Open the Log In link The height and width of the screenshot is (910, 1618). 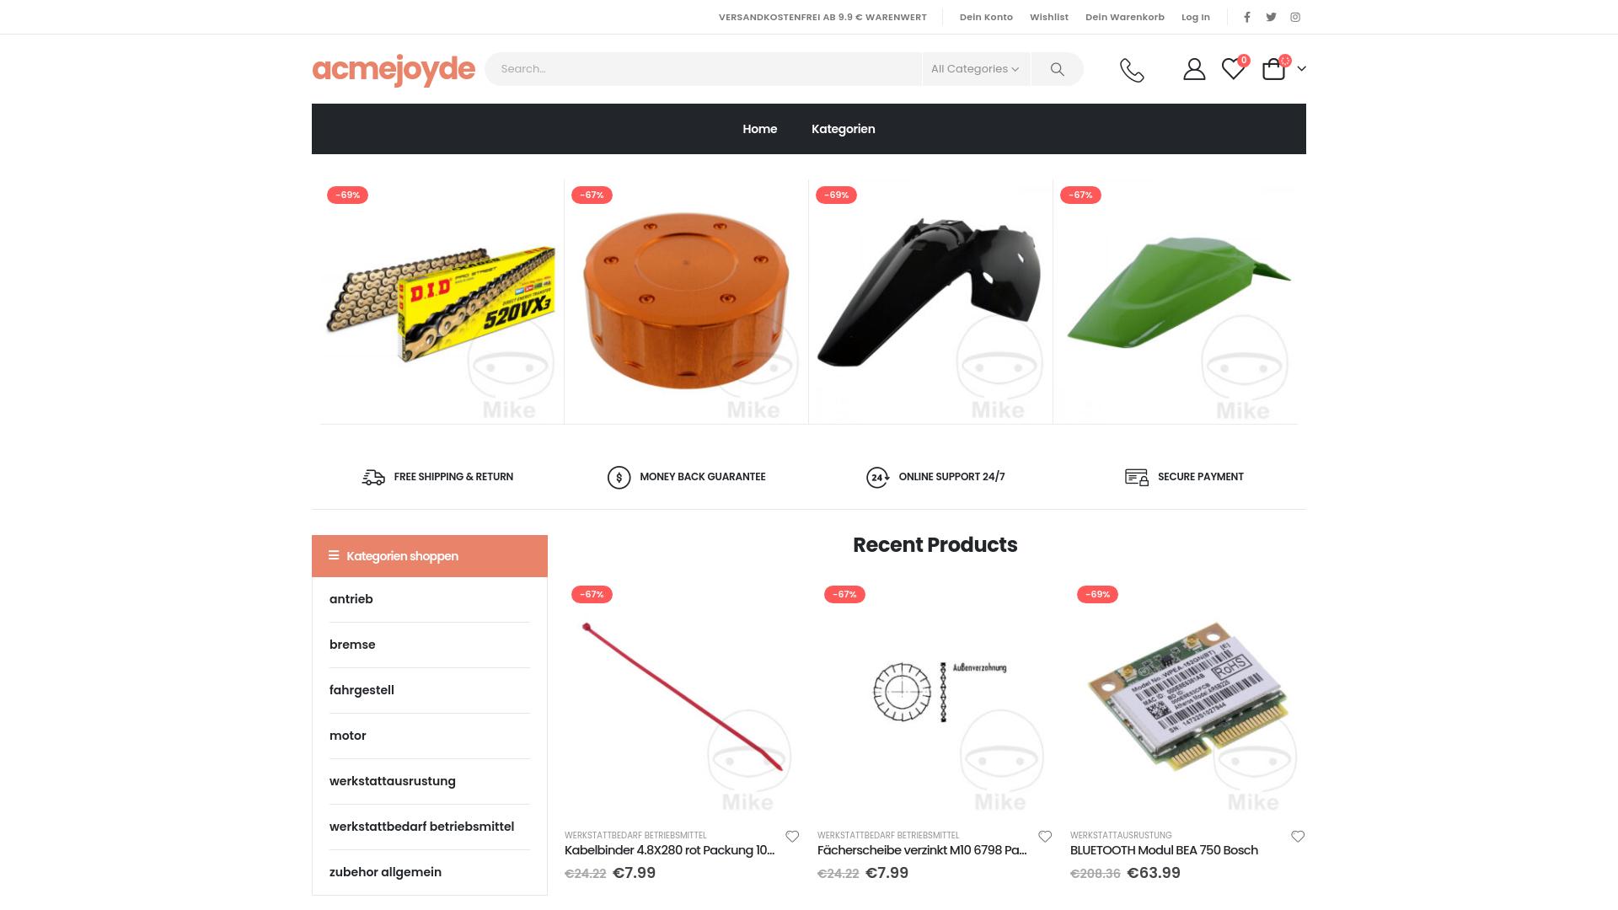click(x=1195, y=17)
